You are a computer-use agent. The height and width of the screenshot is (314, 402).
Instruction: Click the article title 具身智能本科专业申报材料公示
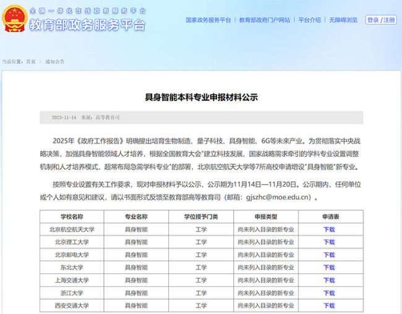(201, 97)
